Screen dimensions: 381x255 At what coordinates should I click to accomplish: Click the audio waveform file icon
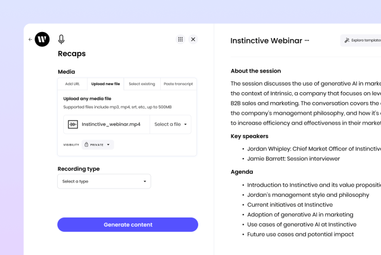73,124
